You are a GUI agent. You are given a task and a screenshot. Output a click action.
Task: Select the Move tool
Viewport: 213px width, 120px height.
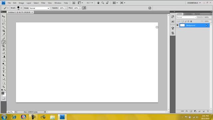point(4,16)
